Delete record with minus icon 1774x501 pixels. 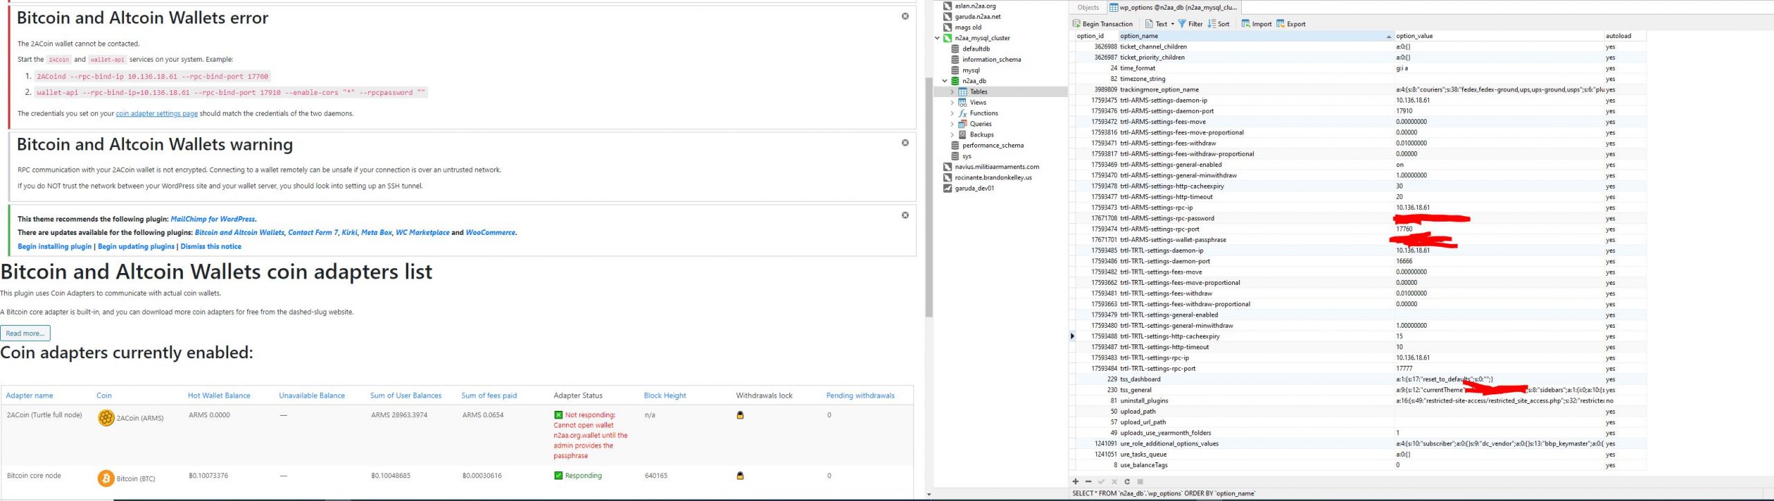[x=1088, y=482]
